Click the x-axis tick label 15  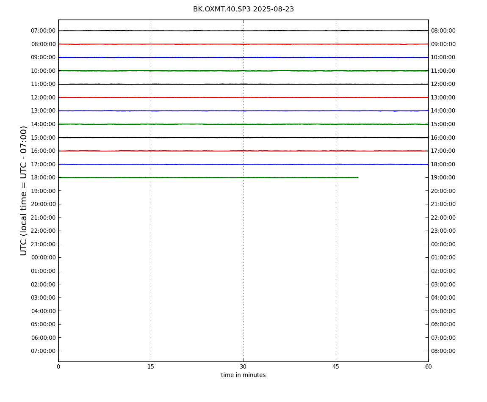151,366
